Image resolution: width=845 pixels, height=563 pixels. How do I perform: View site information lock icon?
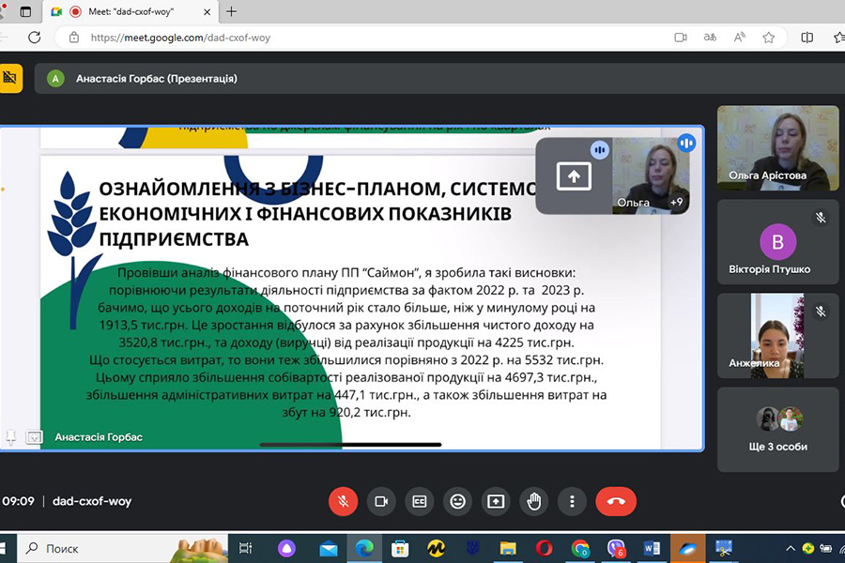coord(74,38)
